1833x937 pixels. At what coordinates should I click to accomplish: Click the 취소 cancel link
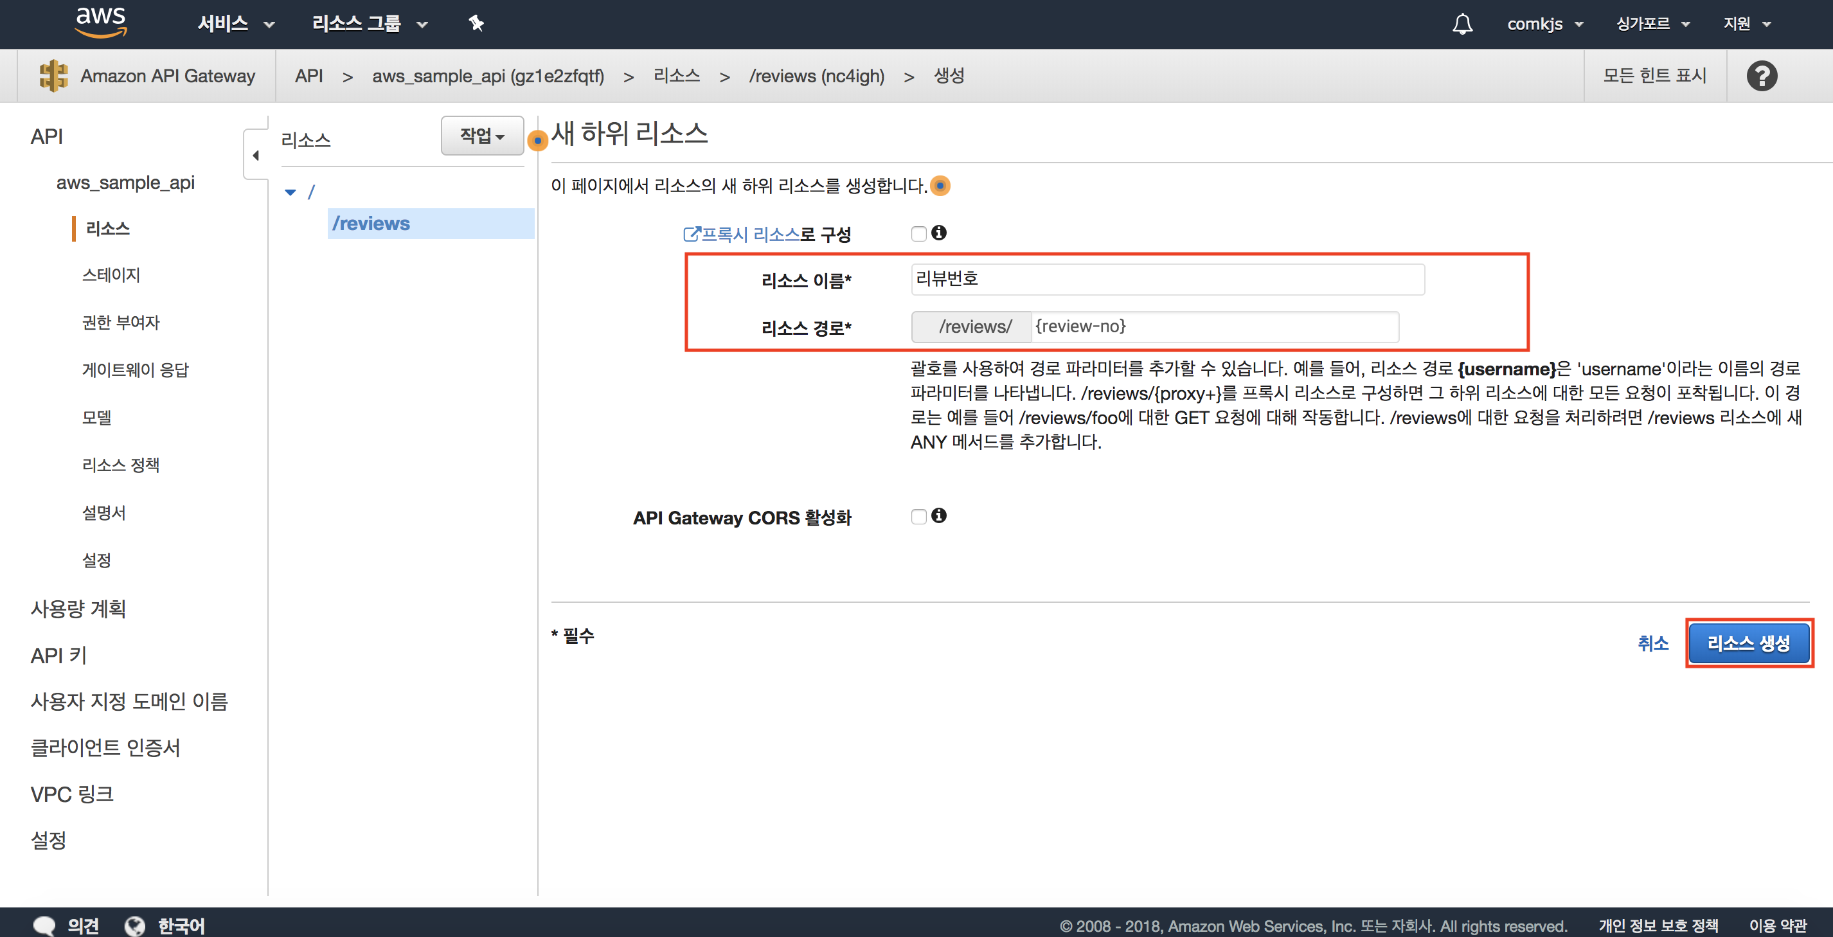click(1652, 643)
